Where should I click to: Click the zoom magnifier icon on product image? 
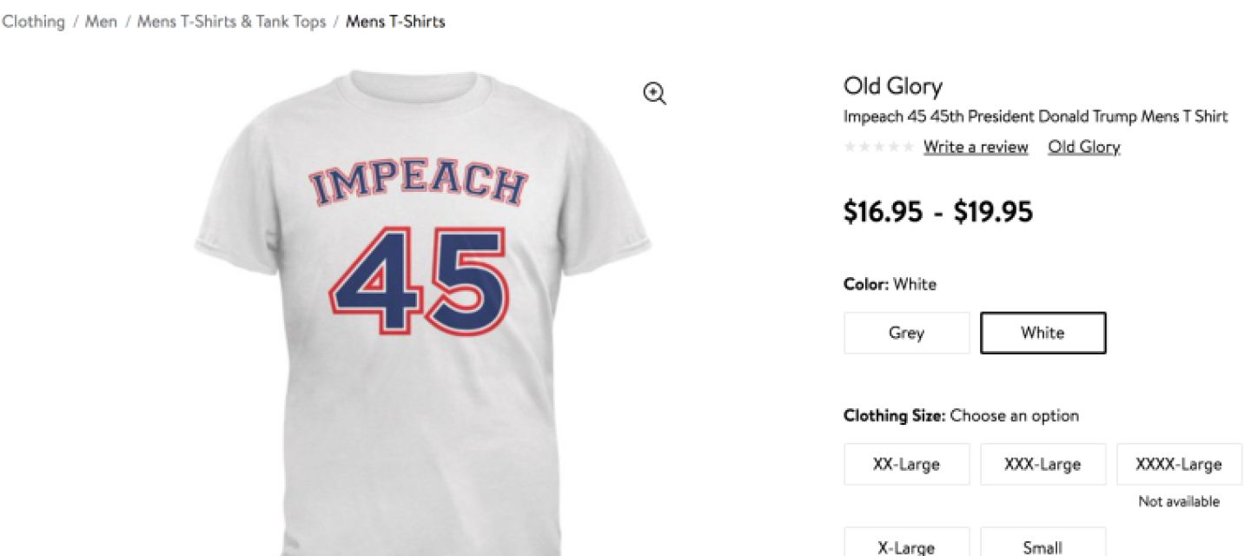(x=654, y=94)
